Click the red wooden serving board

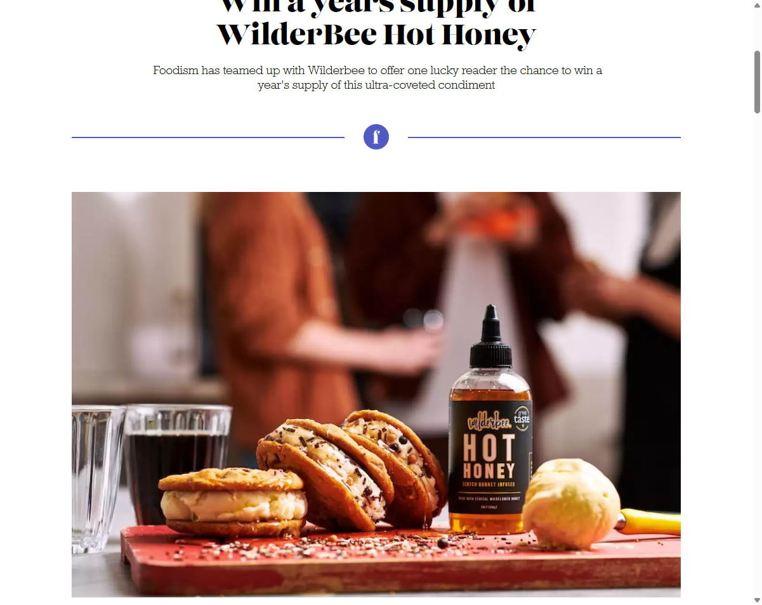[x=400, y=561]
